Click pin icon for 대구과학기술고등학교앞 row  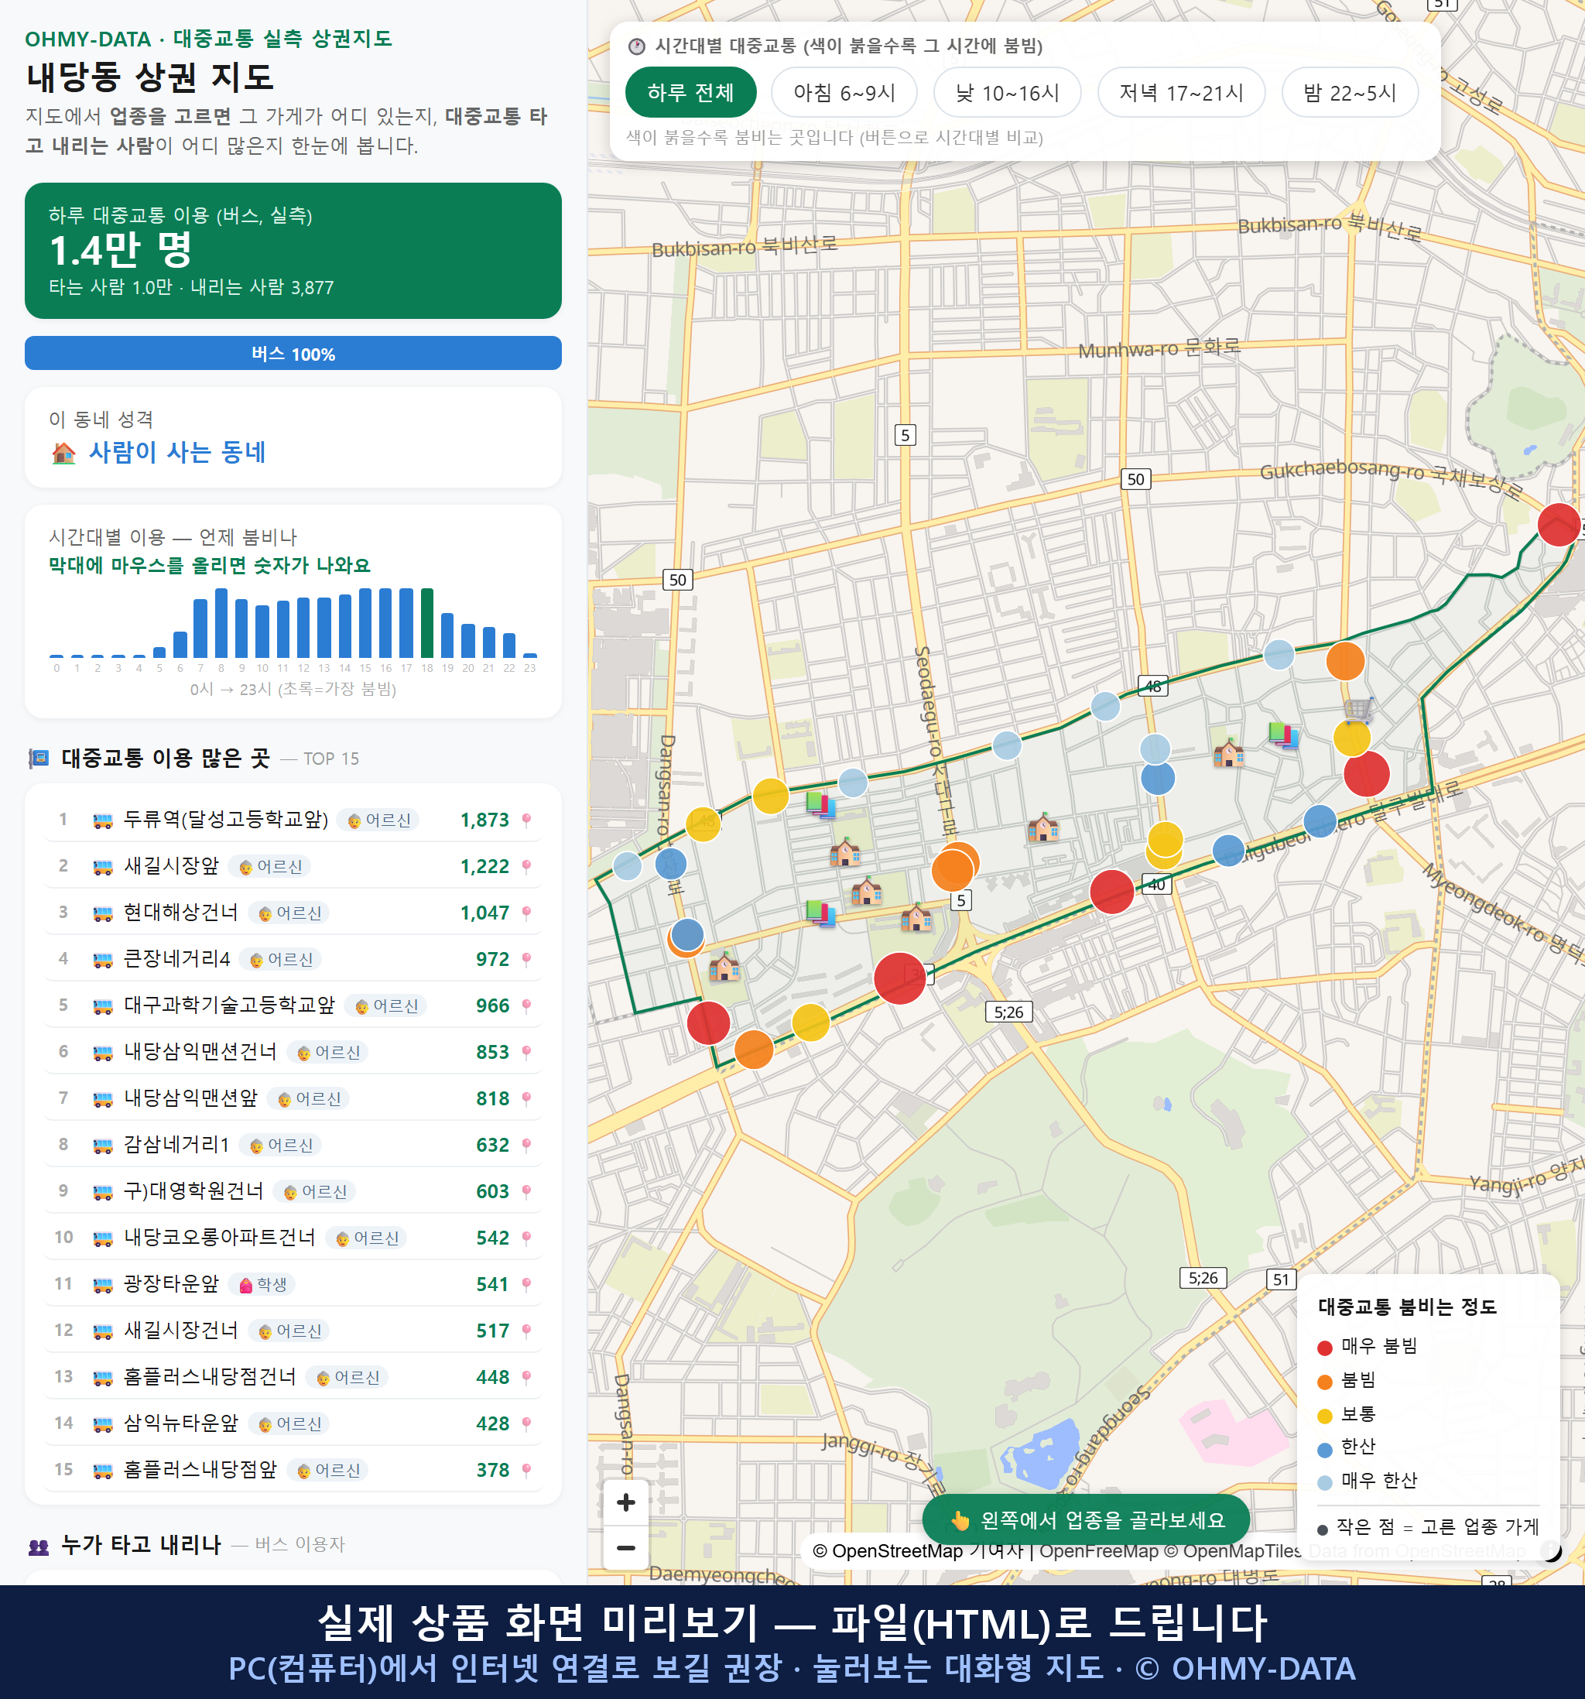(526, 1005)
